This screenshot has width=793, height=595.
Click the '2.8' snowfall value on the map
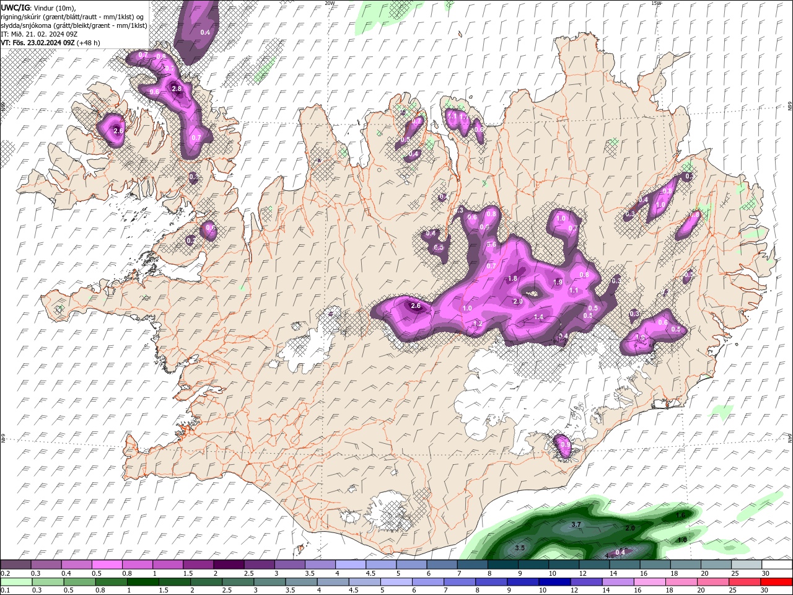(x=177, y=89)
